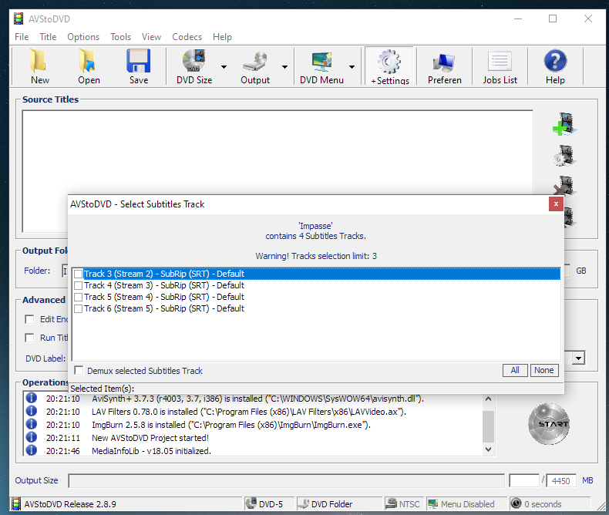
Task: Click AVStoDVD Release 2.8.9 status text
Action: click(x=70, y=504)
